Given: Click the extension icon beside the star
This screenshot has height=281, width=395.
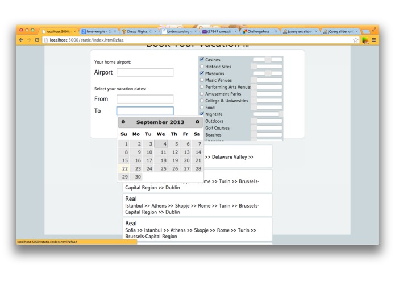Looking at the screenshot, I should point(365,40).
